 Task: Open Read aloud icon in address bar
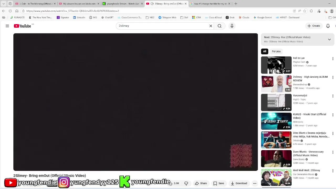[x=300, y=11]
